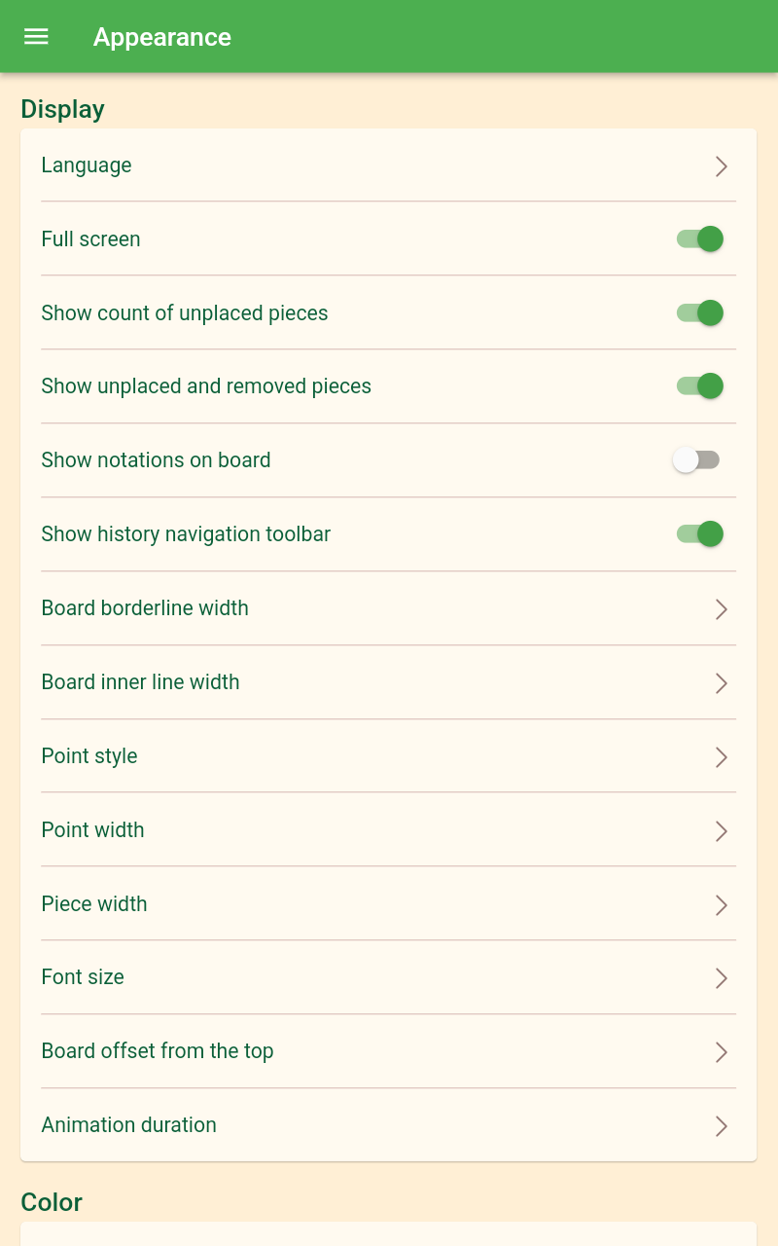Expand Board offset from the top chevron

pos(721,1052)
